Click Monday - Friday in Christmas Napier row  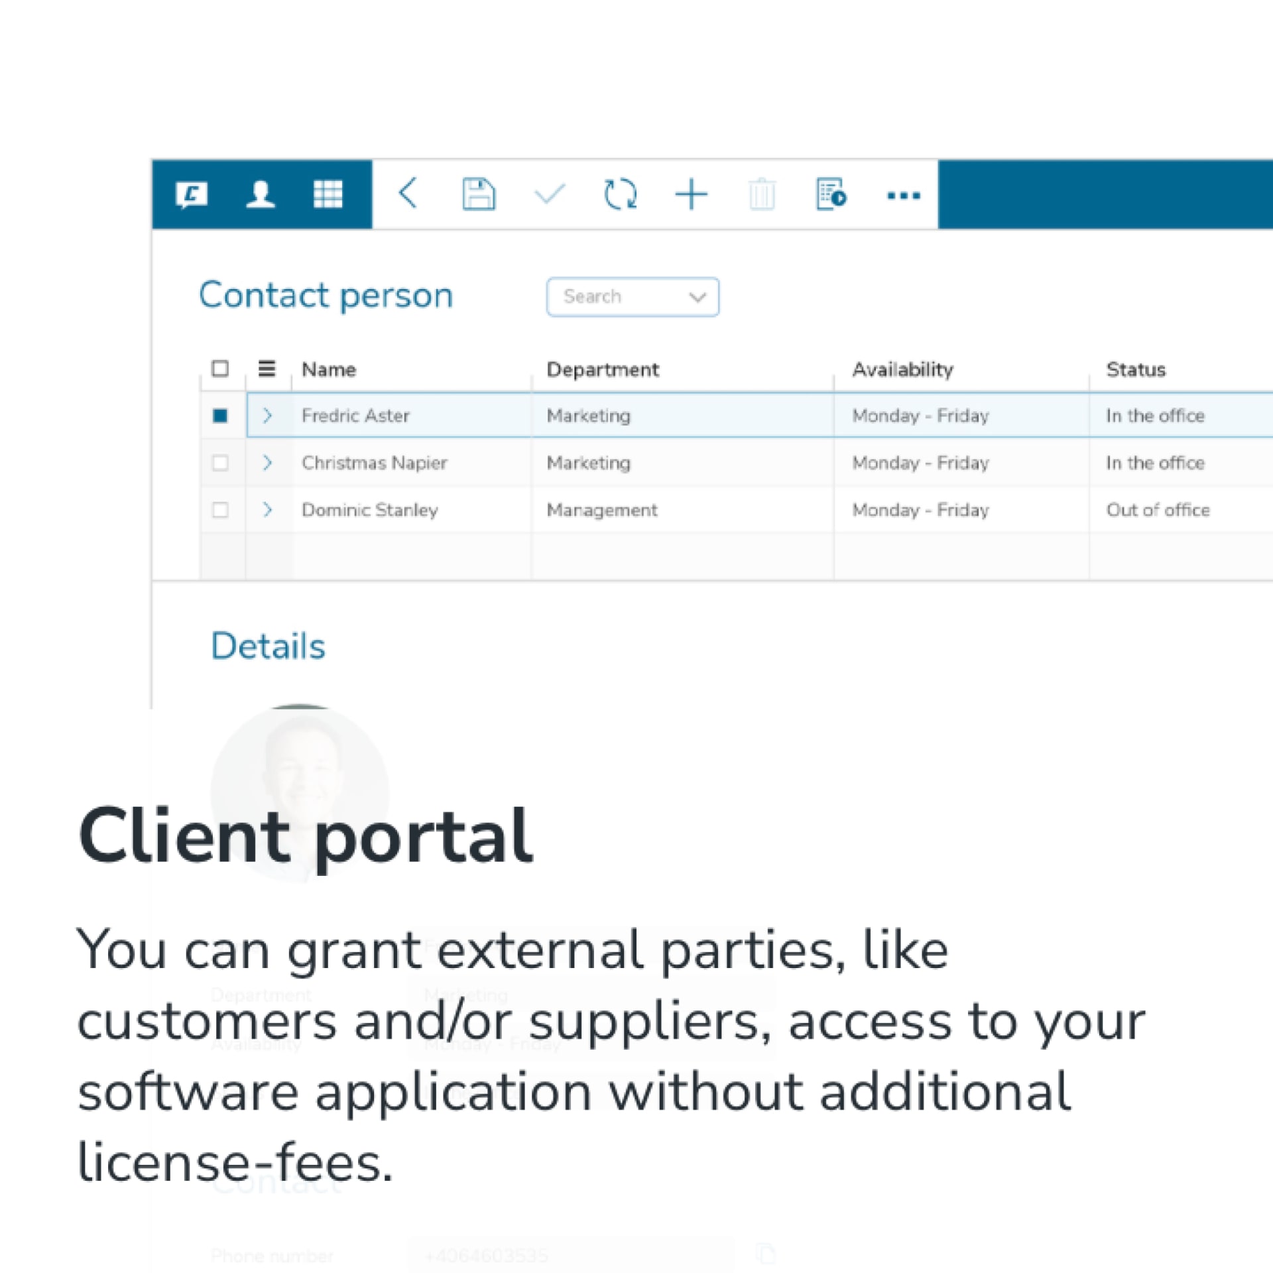point(920,463)
